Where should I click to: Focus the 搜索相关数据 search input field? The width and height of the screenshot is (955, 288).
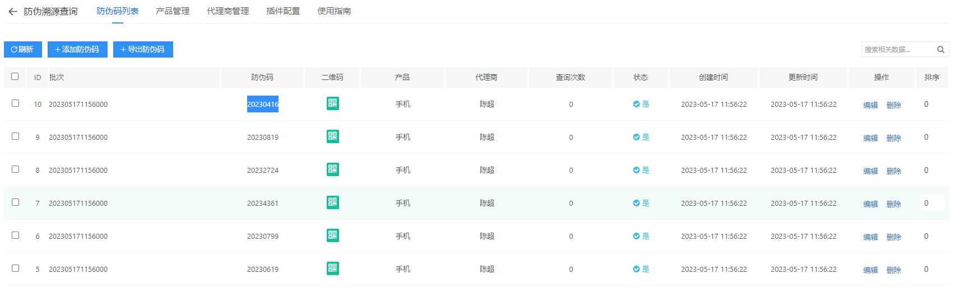click(897, 50)
